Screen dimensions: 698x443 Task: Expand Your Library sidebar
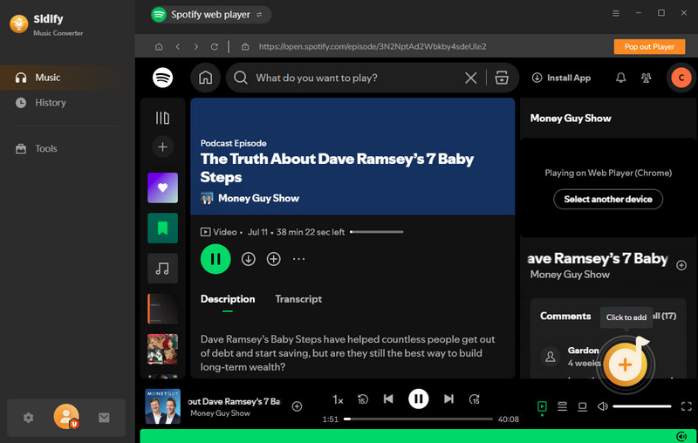tap(162, 118)
